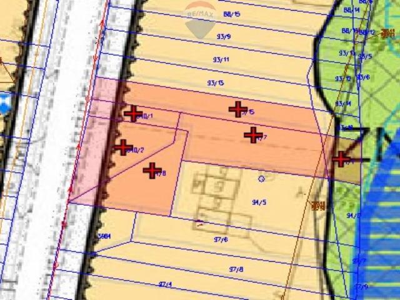Click the red cross marker below parcel 93/13

point(237,109)
